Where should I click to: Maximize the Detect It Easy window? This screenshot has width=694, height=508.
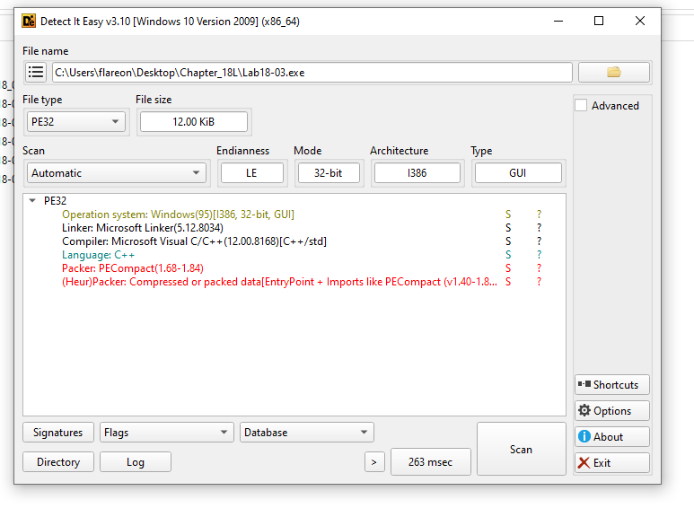point(599,21)
